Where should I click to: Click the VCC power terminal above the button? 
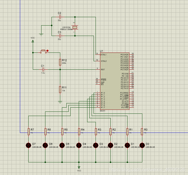point(33,41)
